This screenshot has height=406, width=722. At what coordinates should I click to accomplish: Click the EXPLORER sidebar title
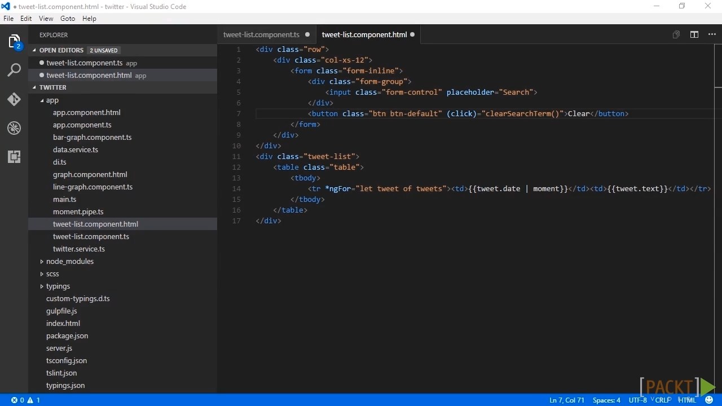(x=54, y=35)
